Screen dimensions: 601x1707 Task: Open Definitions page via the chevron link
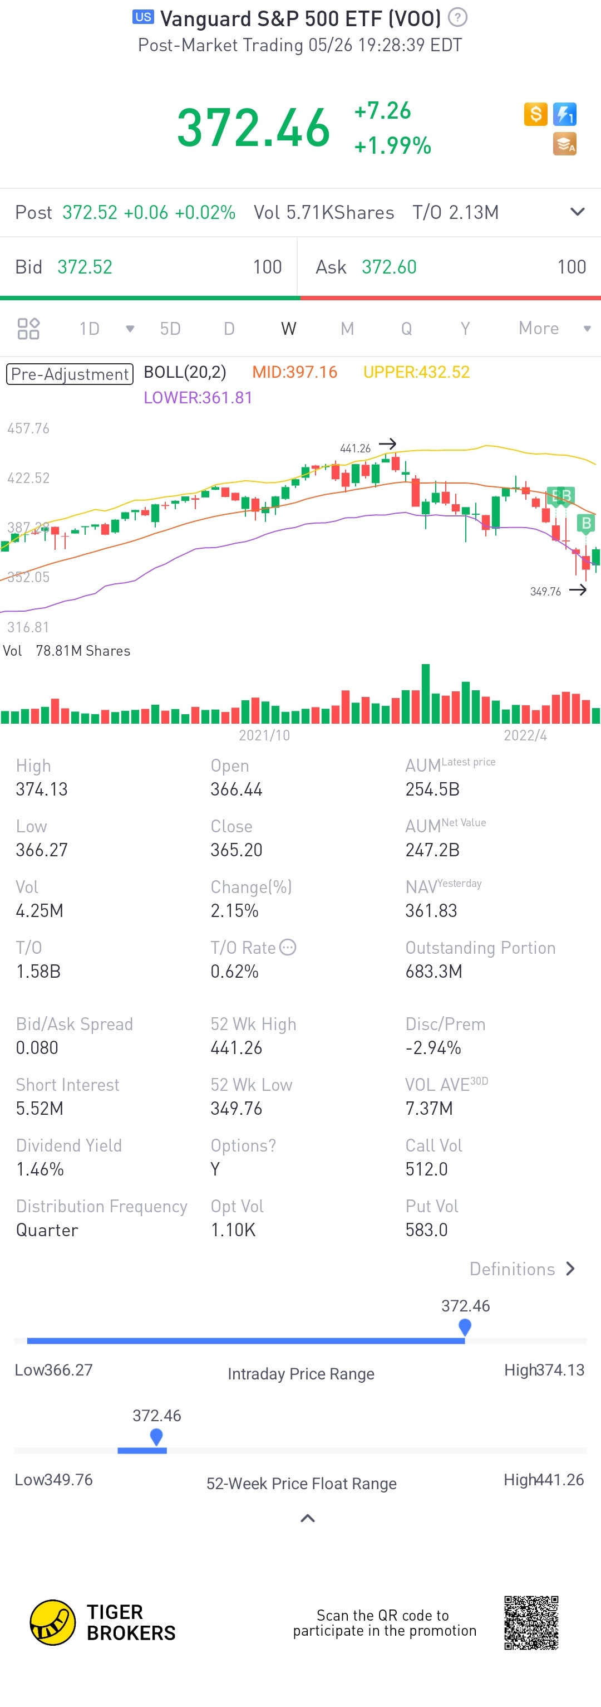pos(522,1269)
